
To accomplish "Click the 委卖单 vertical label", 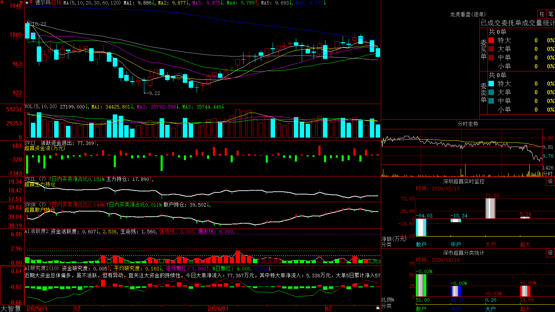I will coord(484,93).
